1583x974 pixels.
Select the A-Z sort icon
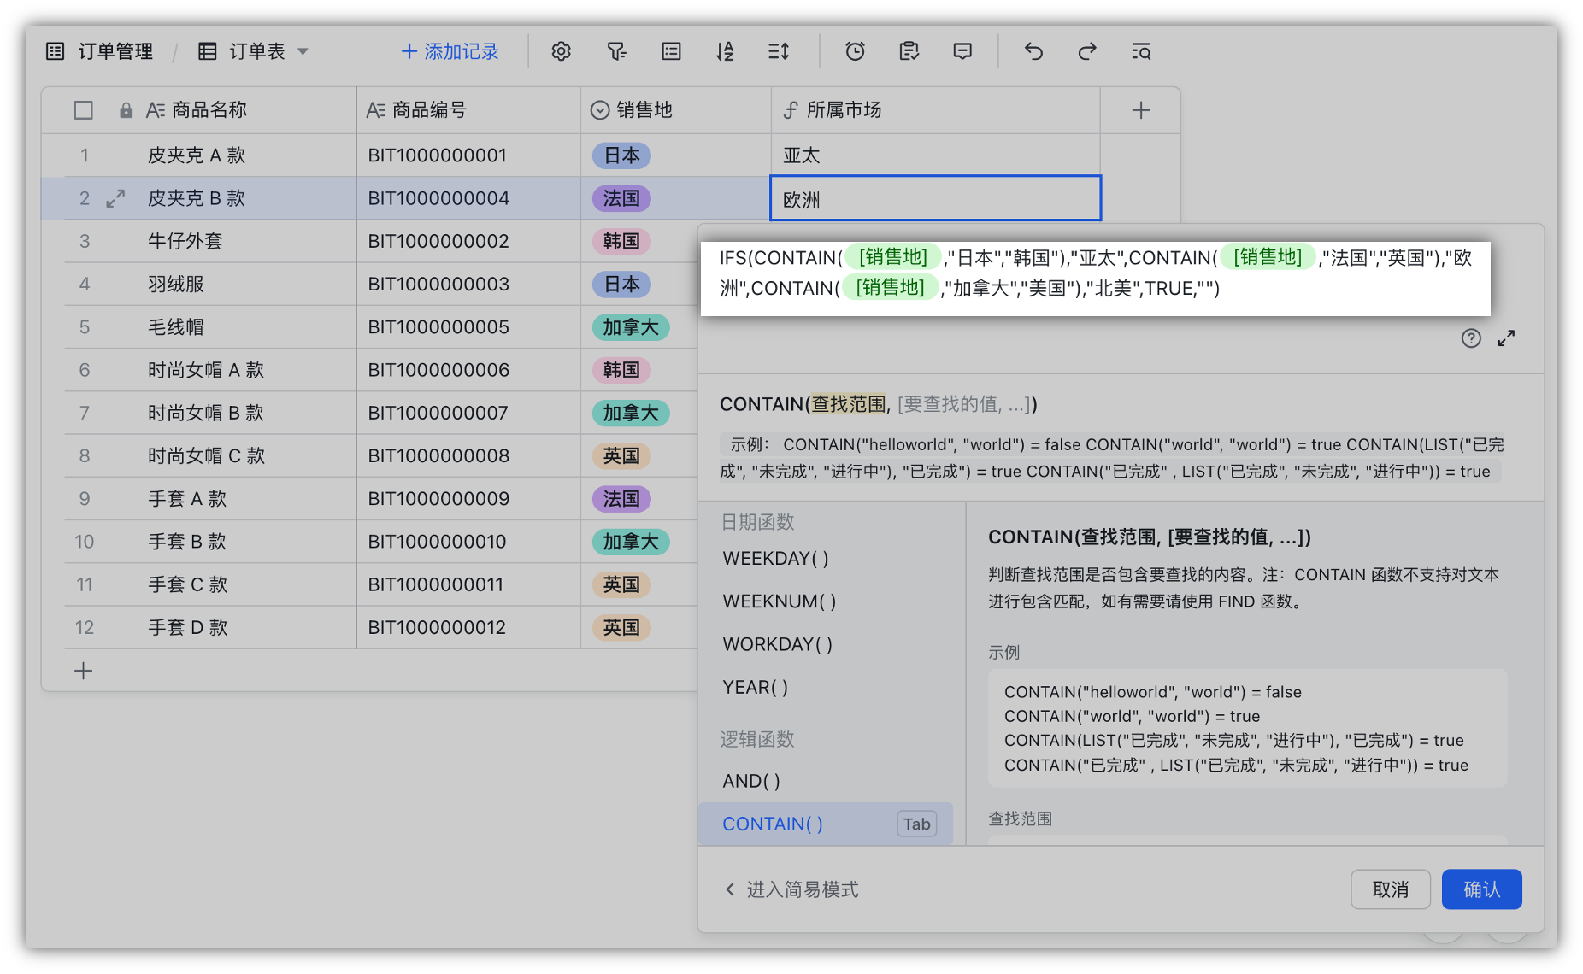(725, 51)
